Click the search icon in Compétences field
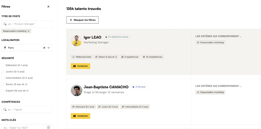The image size is (261, 129). [5, 109]
